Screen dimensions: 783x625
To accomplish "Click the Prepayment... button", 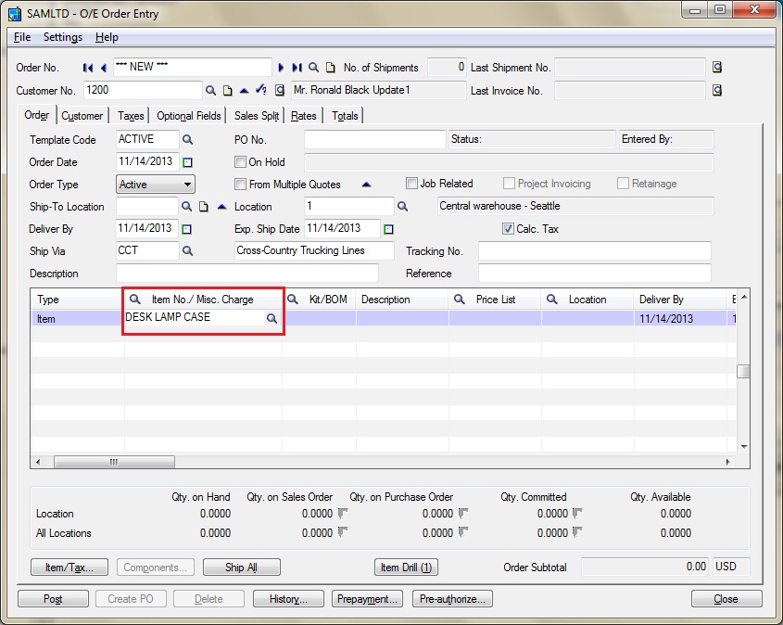I will click(x=367, y=598).
